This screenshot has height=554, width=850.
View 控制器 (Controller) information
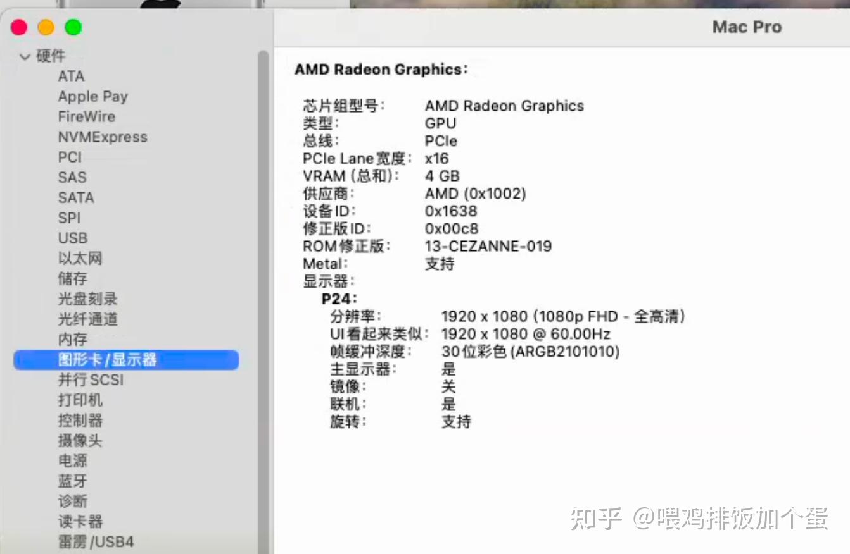80,421
